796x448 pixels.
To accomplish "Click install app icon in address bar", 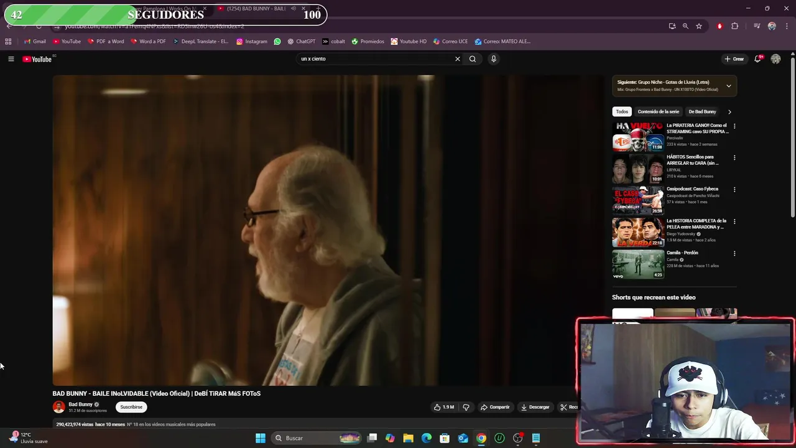I will [672, 26].
